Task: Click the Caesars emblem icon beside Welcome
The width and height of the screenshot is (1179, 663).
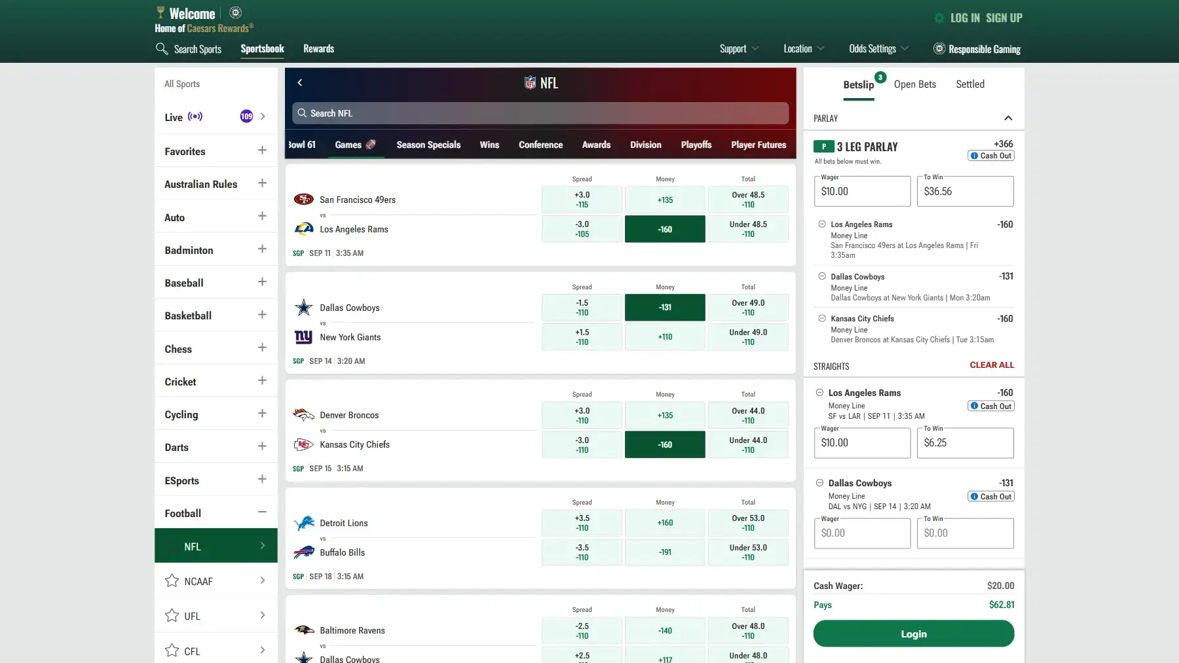Action: (x=236, y=12)
